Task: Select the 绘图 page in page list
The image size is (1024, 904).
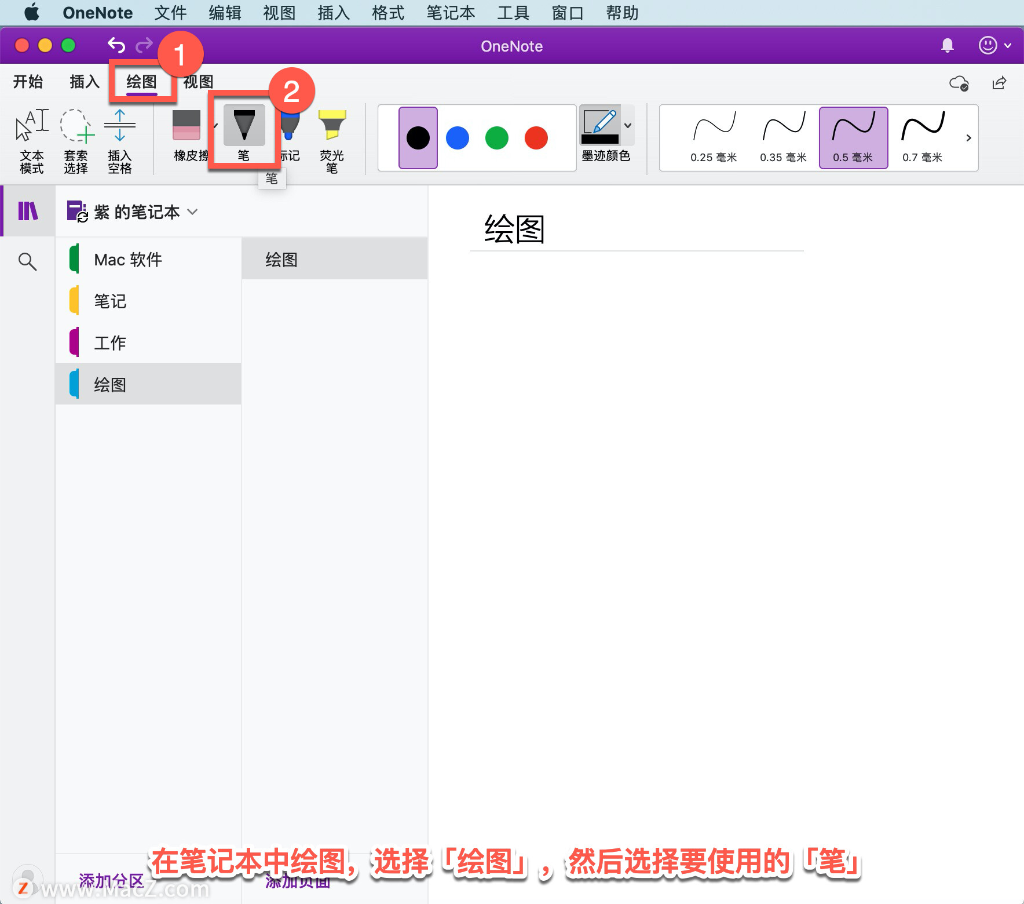Action: pyautogui.click(x=335, y=259)
